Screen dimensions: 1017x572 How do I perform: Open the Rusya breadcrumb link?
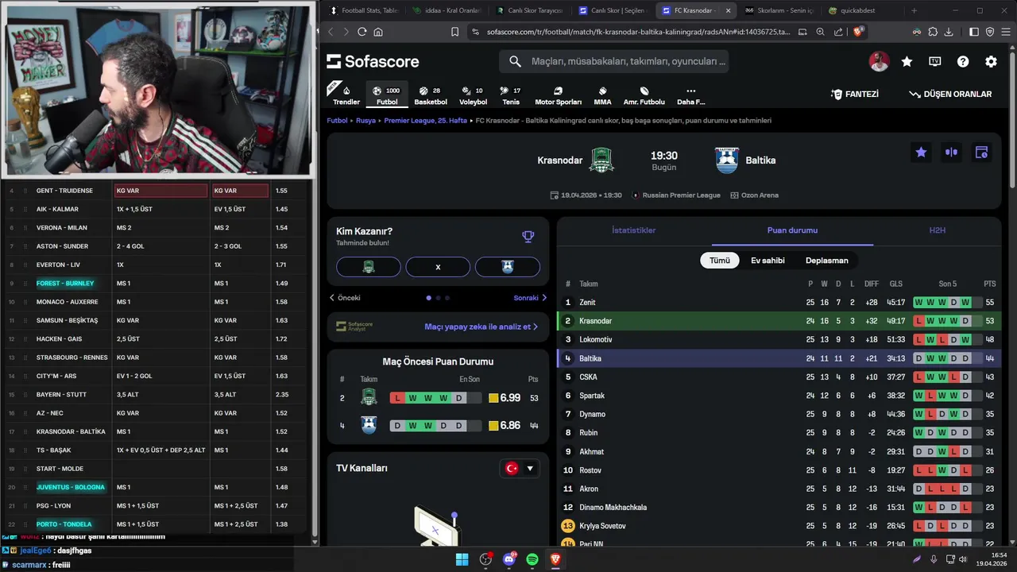coord(365,121)
